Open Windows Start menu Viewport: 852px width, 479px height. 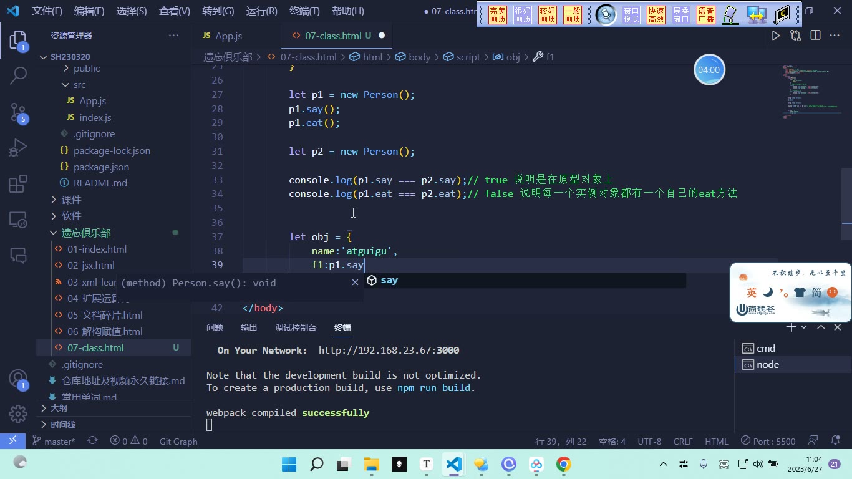tap(289, 464)
